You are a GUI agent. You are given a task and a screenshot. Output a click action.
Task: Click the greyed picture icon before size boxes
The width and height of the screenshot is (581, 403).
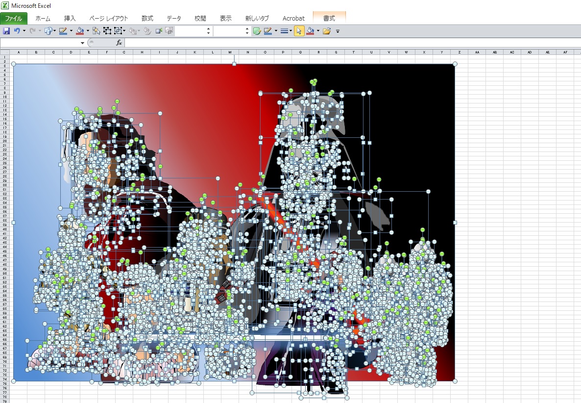pyautogui.click(x=169, y=31)
